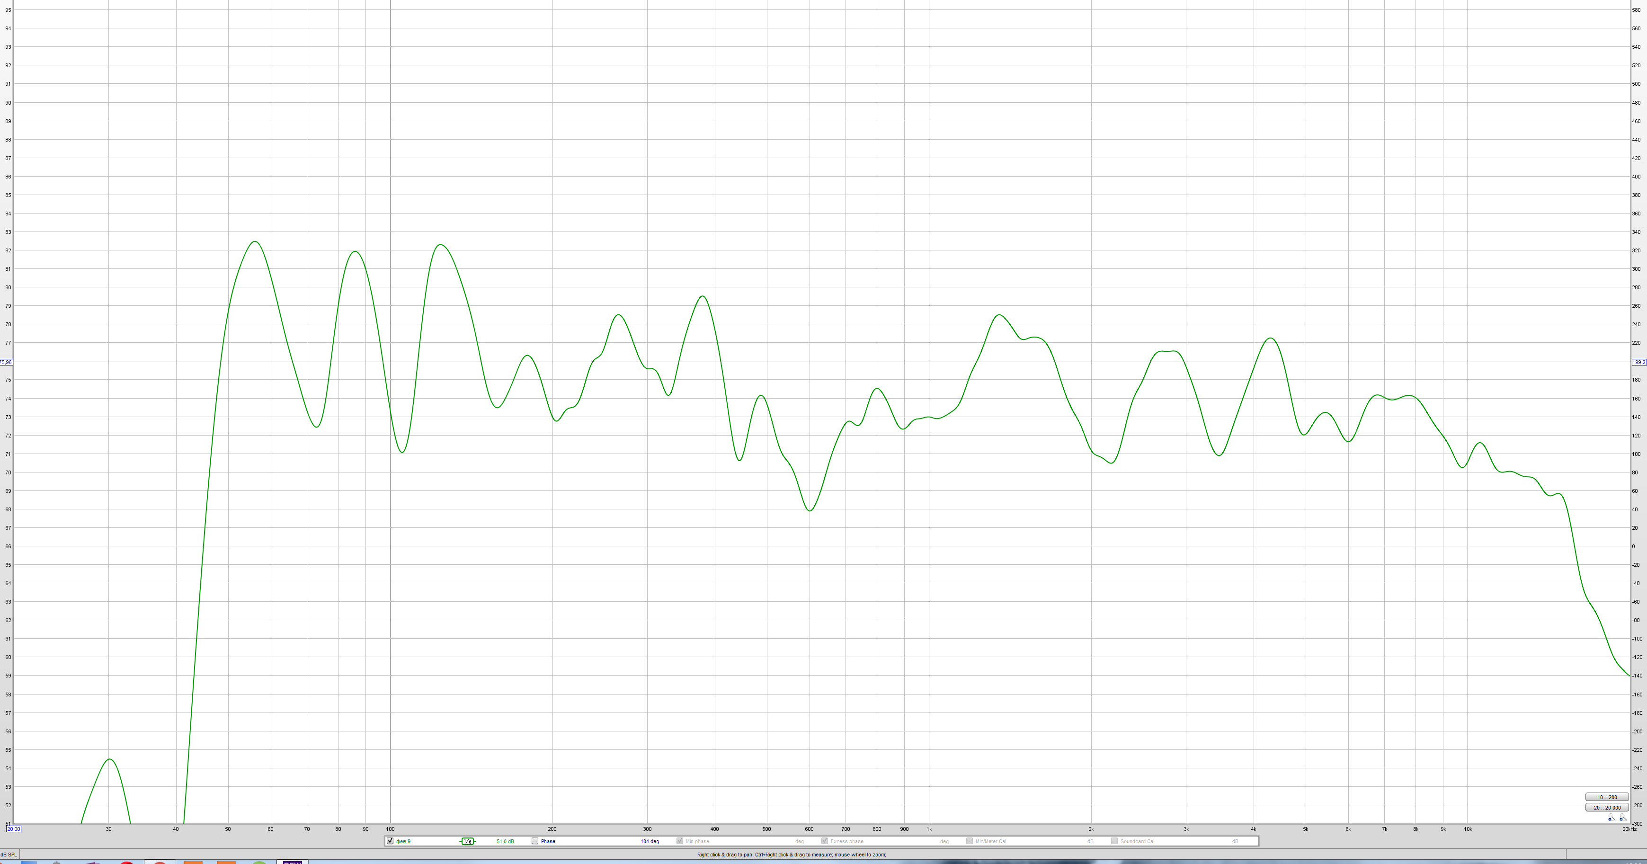Viewport: 1647px width, 864px height.
Task: Click the zoom out magnifier icon
Action: coord(1612,817)
